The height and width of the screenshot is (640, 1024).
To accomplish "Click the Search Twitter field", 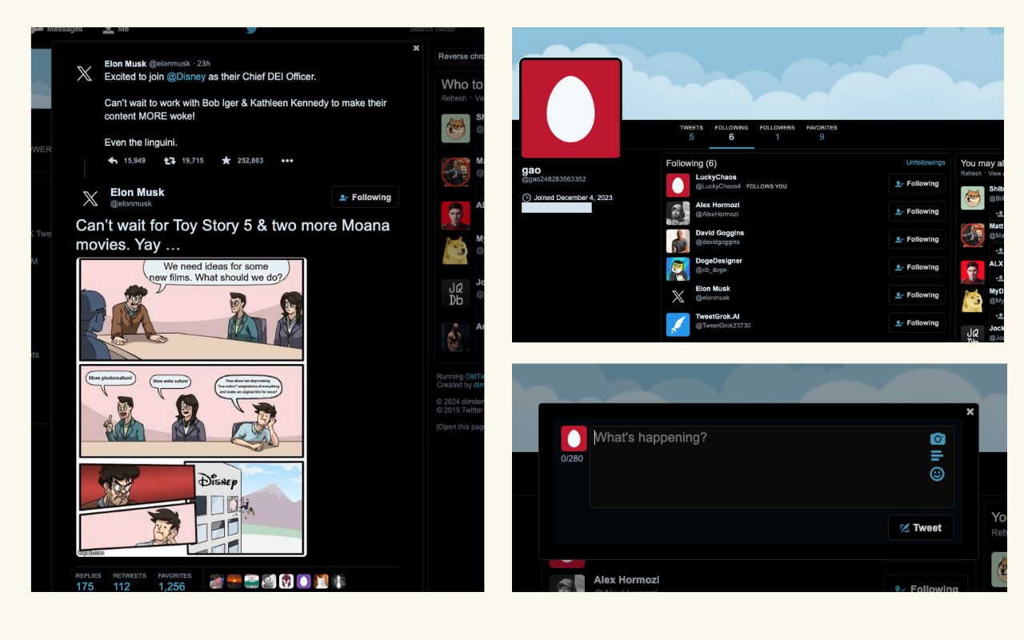I will (444, 30).
